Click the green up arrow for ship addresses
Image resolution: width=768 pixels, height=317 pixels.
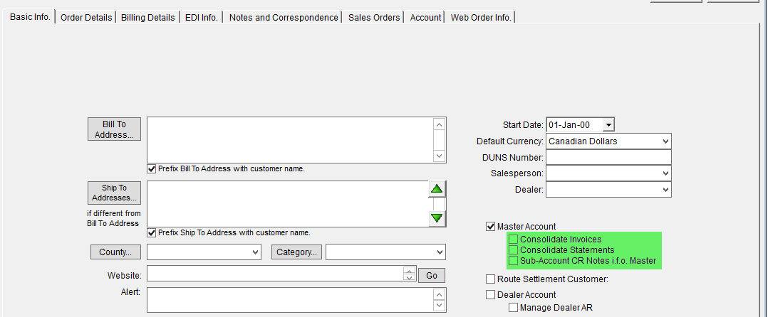437,189
